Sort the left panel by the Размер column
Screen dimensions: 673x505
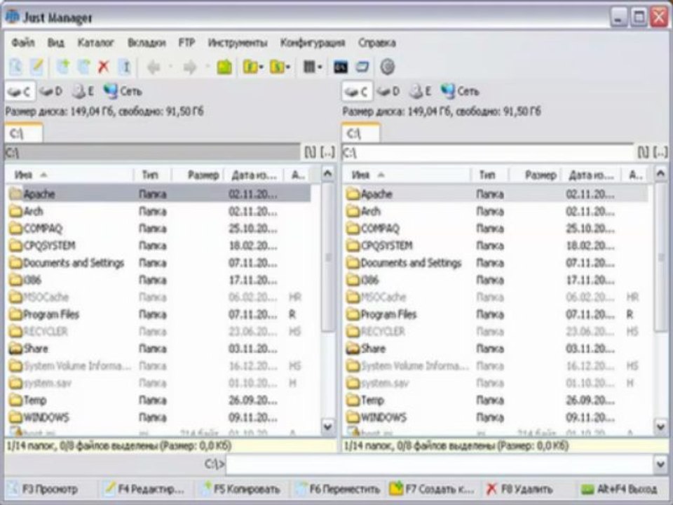(198, 175)
